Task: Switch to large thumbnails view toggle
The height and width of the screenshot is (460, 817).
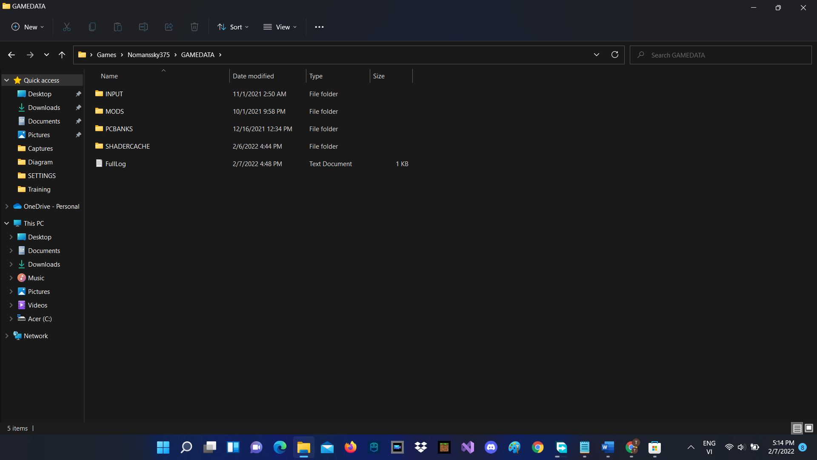Action: click(x=809, y=428)
